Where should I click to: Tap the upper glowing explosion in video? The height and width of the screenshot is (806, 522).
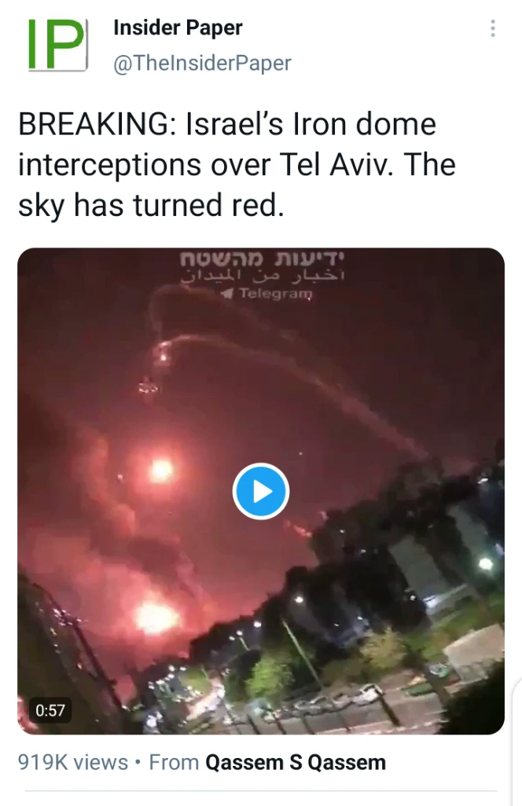(x=161, y=471)
